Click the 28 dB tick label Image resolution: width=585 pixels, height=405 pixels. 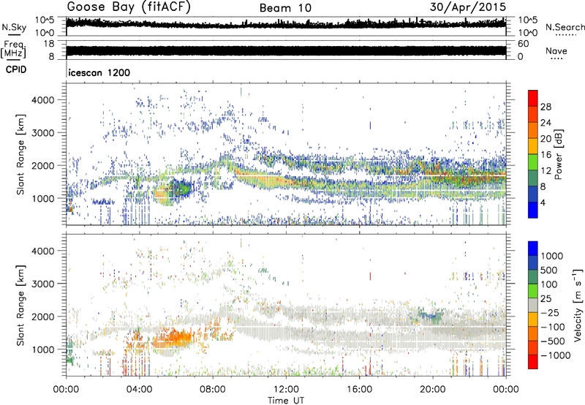(546, 107)
